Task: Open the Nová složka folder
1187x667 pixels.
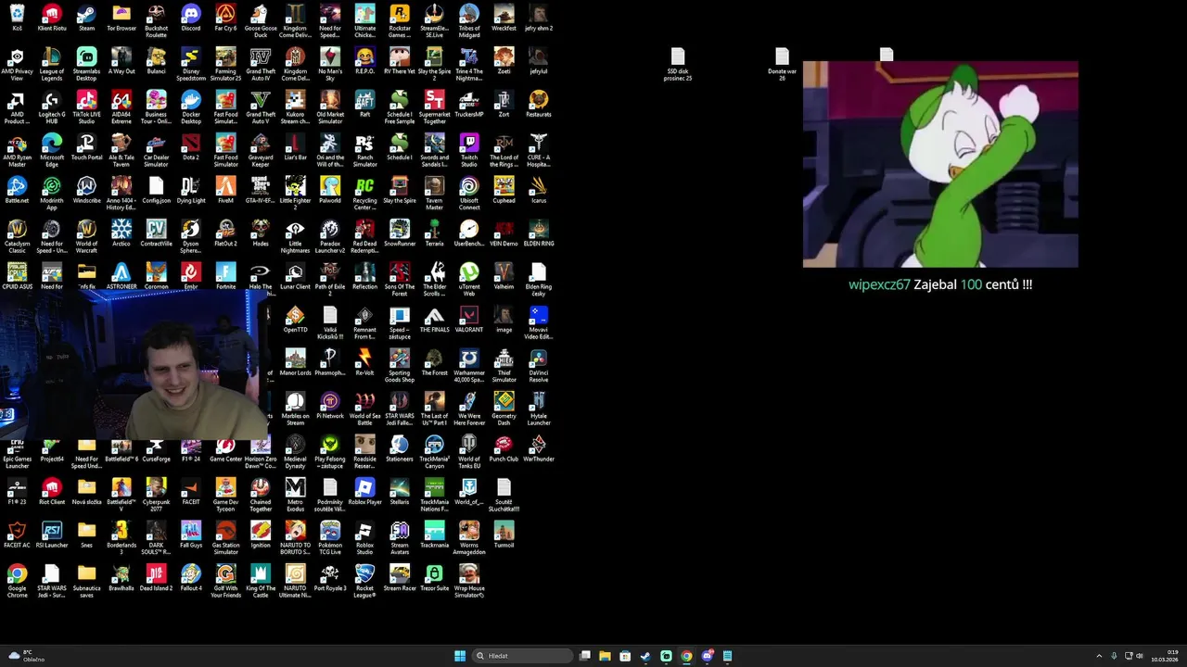Action: click(x=86, y=491)
